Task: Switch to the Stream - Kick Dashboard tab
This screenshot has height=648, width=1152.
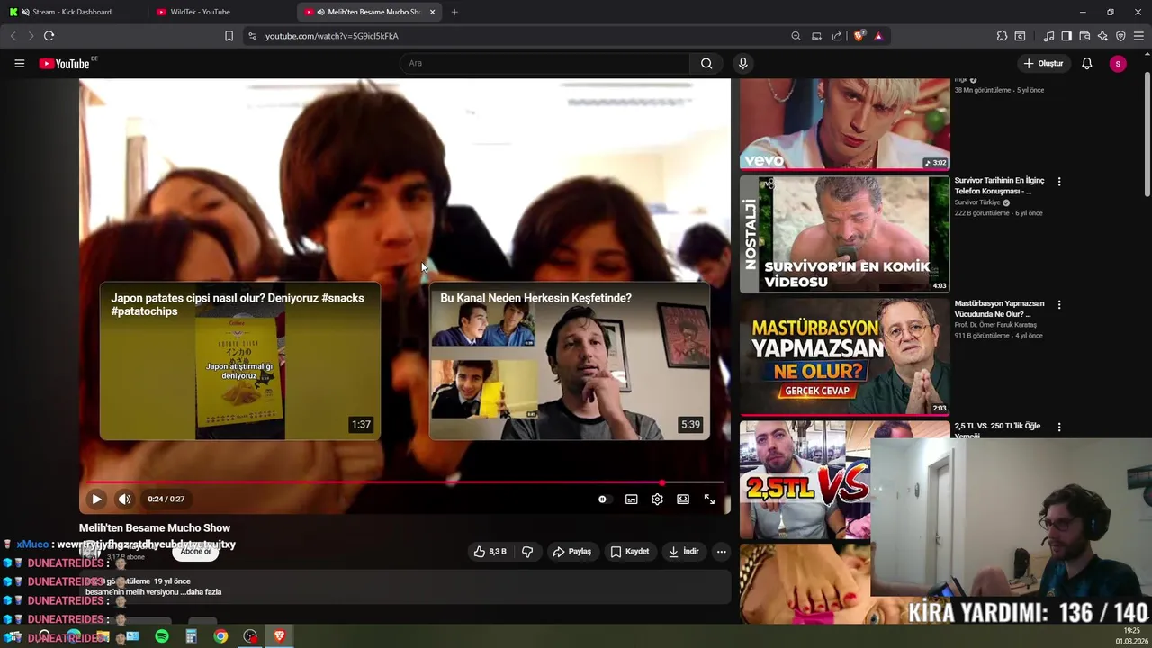Action: pyautogui.click(x=72, y=12)
